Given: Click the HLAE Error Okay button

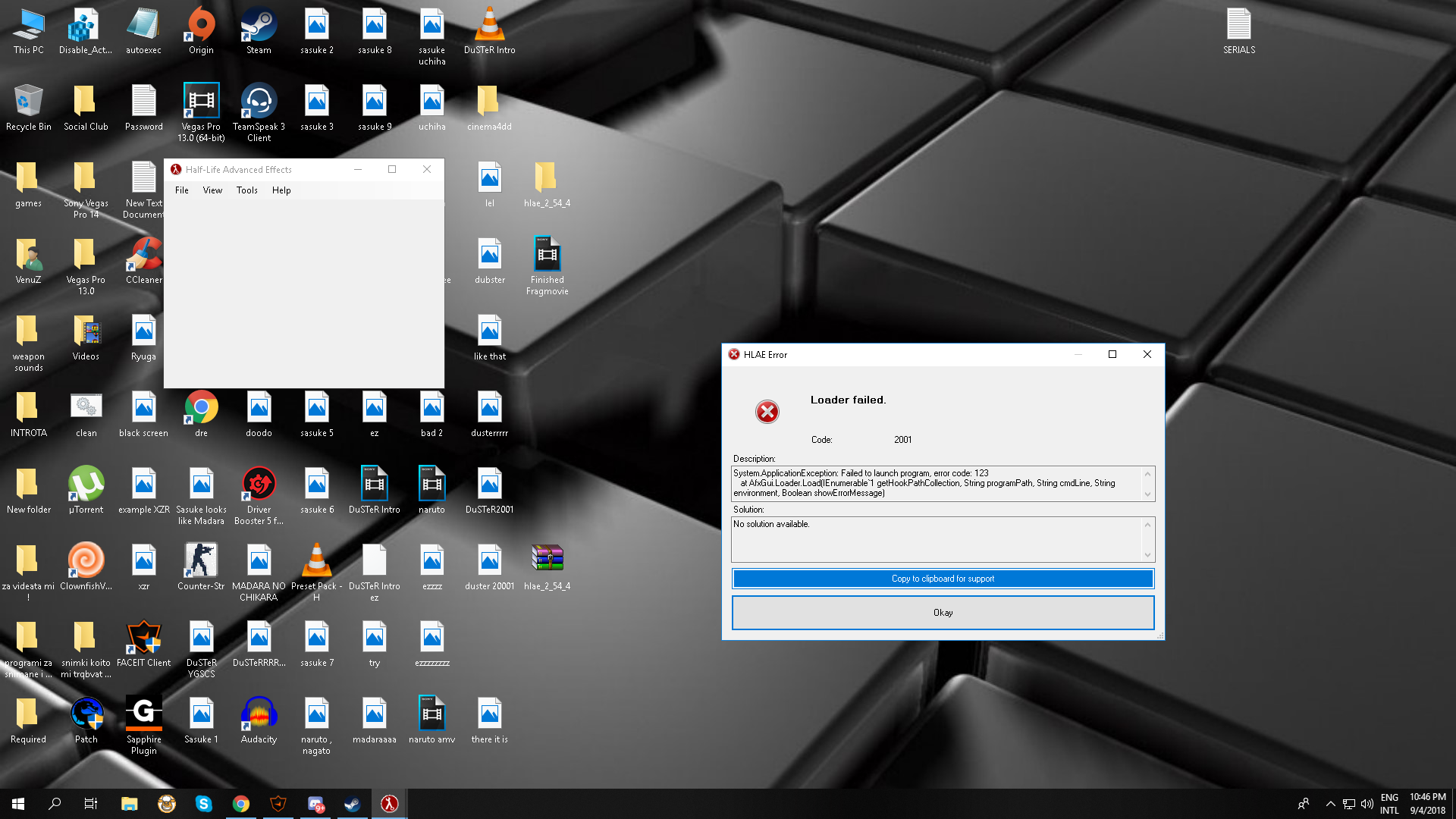Looking at the screenshot, I should coord(943,612).
